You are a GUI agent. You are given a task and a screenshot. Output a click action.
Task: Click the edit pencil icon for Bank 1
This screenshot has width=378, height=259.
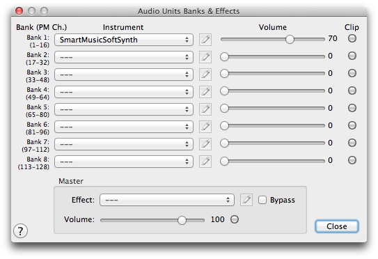205,40
